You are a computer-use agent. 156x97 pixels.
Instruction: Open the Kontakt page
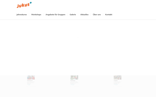point(109,14)
